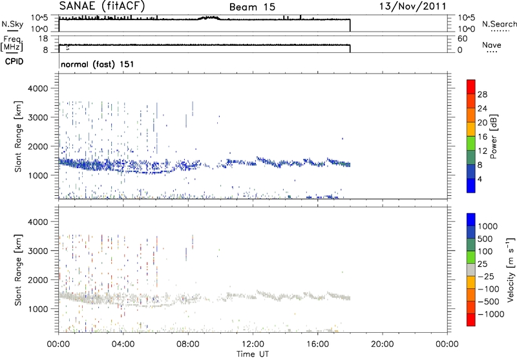Pick the blue top segment of the Velocity colorbar

click(x=471, y=220)
